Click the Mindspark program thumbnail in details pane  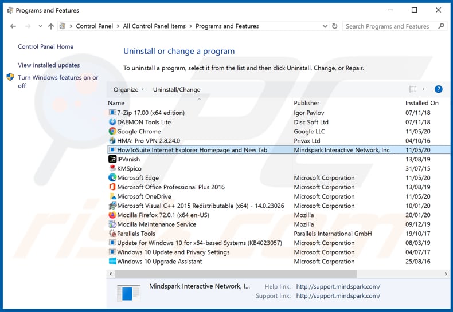coord(128,293)
